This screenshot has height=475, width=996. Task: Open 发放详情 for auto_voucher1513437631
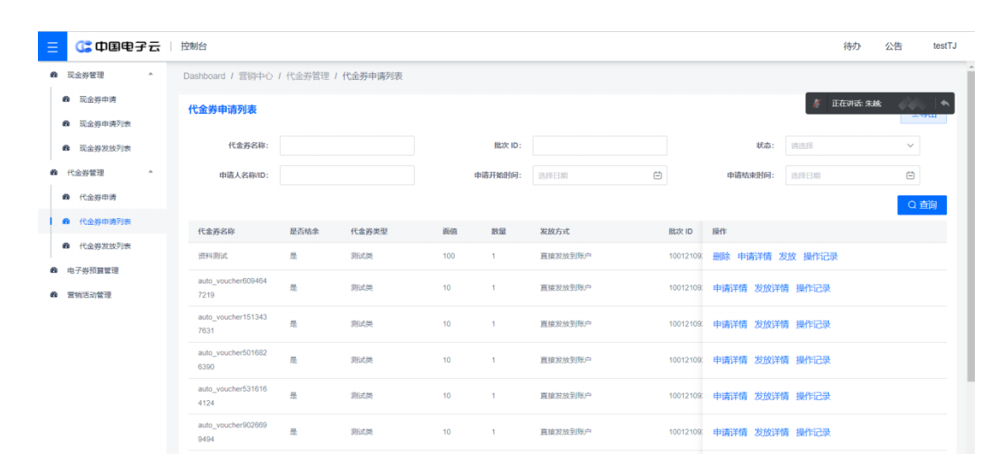771,324
